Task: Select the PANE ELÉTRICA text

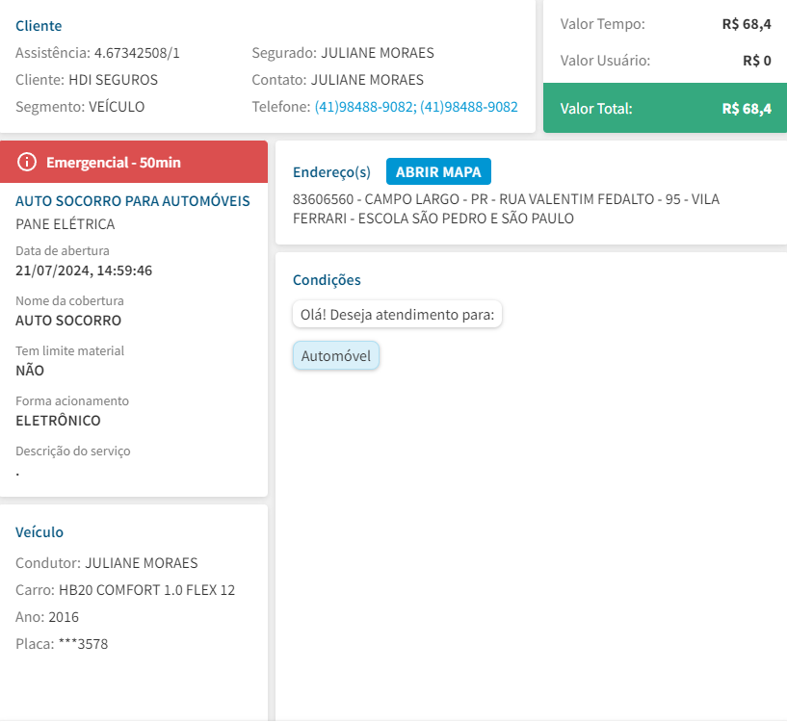Action: 66,223
